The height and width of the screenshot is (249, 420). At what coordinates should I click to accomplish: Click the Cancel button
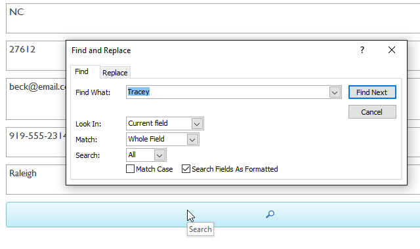pyautogui.click(x=372, y=112)
